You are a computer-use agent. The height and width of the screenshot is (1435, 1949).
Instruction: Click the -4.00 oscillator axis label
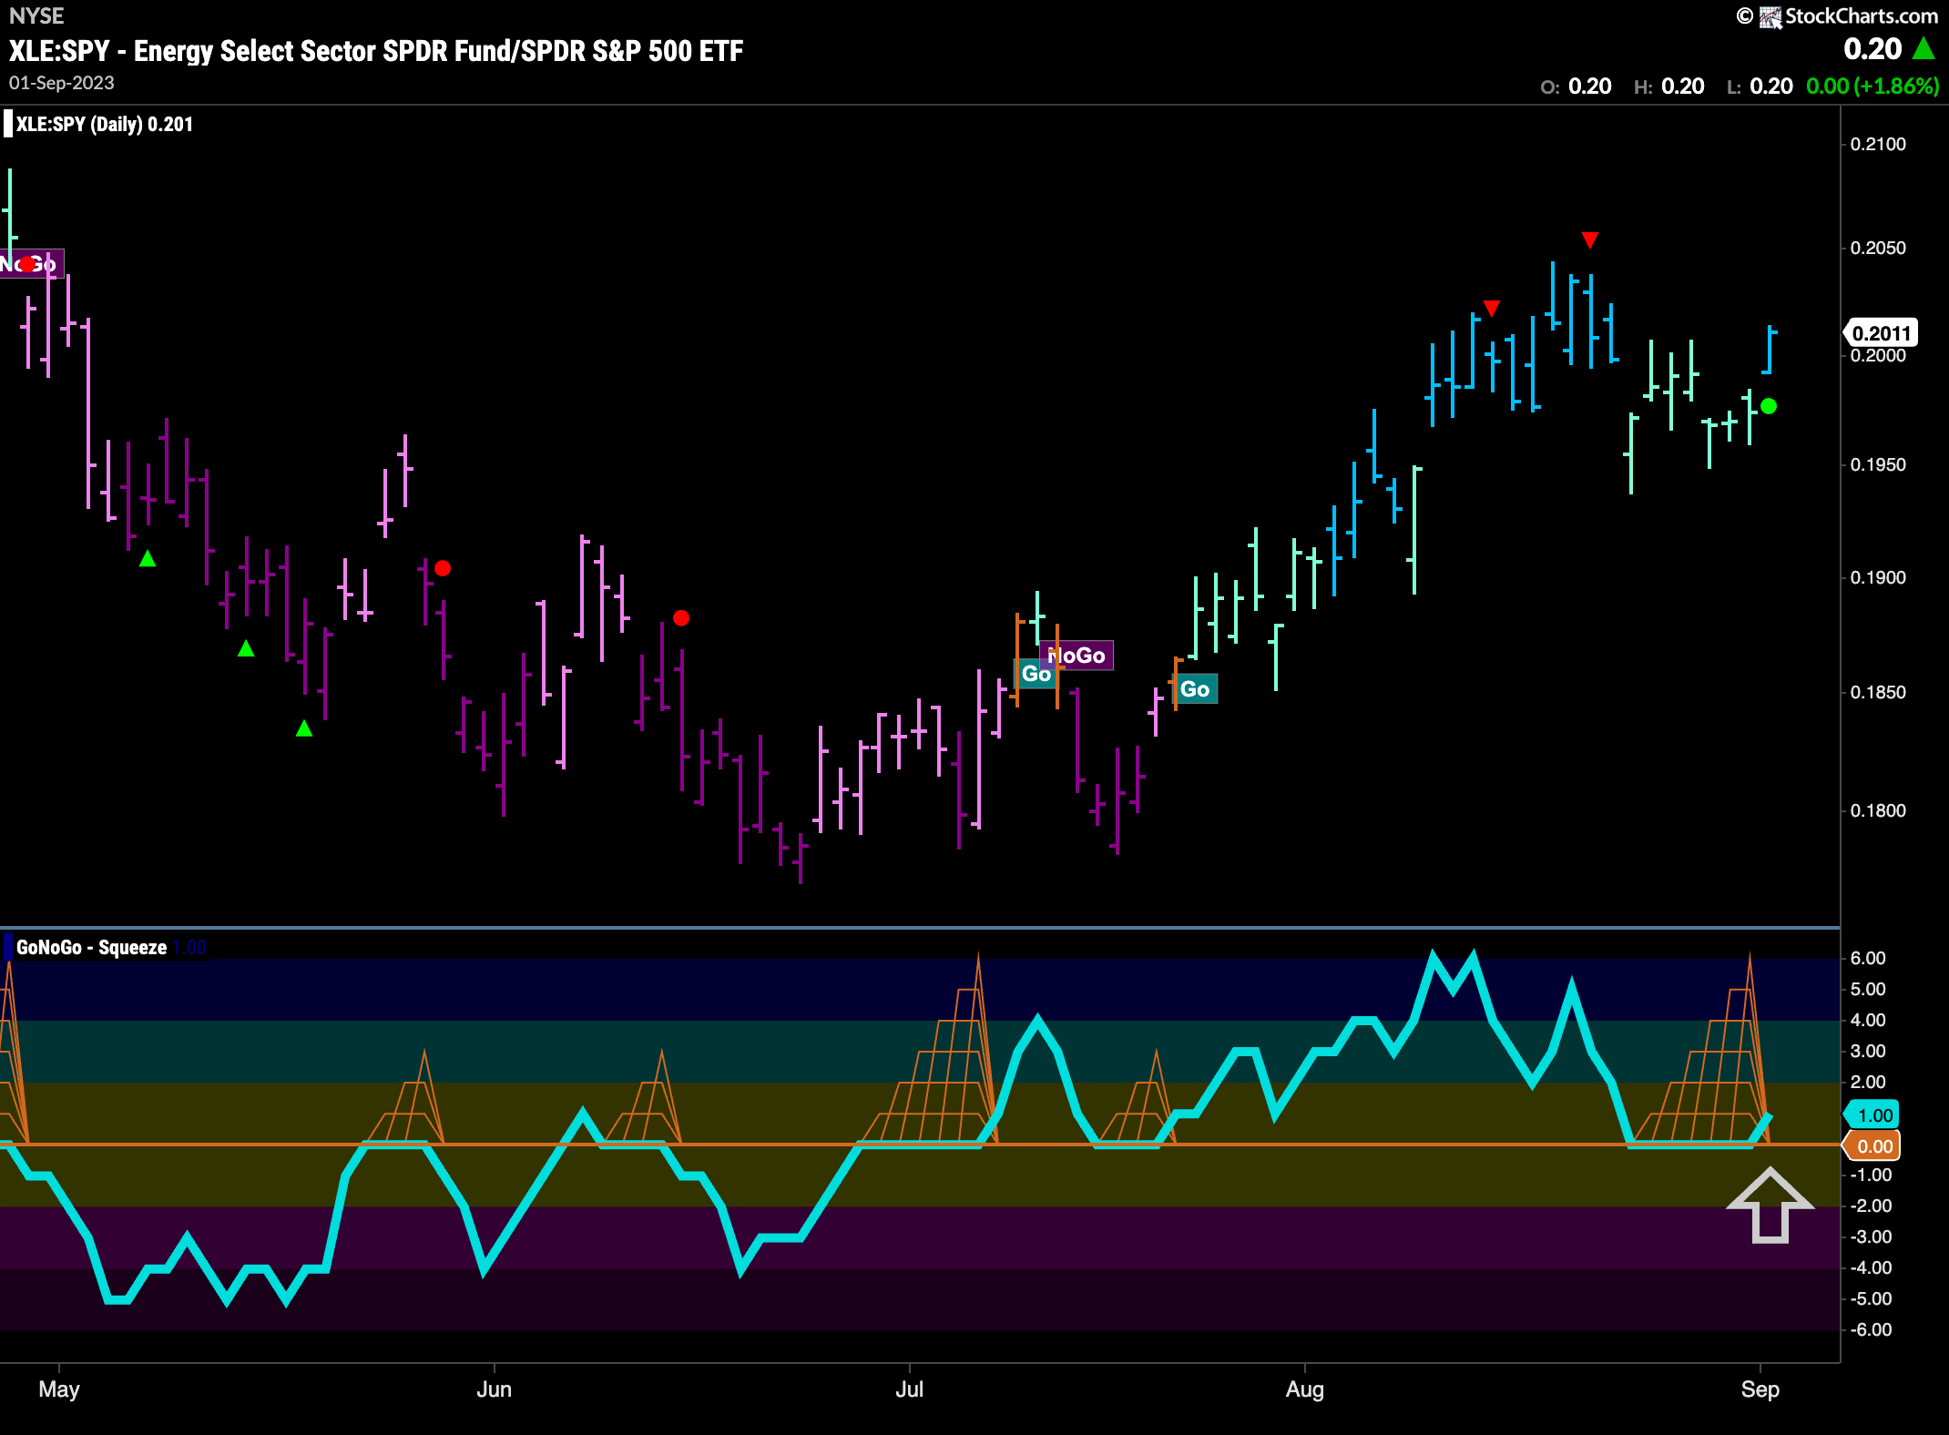tap(1871, 1267)
